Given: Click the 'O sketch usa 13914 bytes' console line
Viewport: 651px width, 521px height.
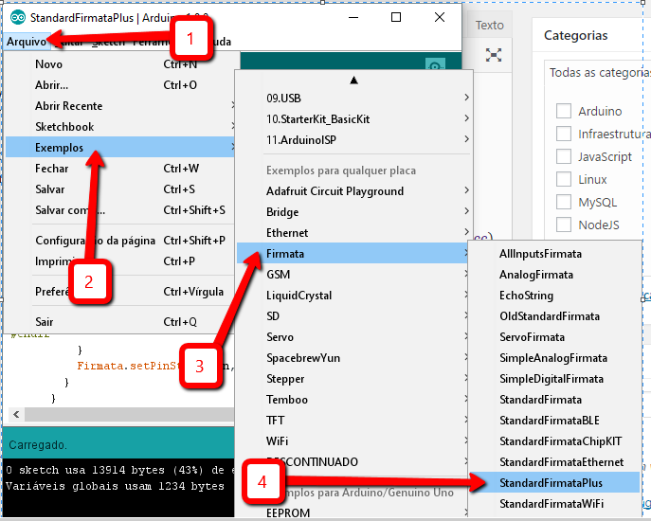Looking at the screenshot, I should point(120,470).
